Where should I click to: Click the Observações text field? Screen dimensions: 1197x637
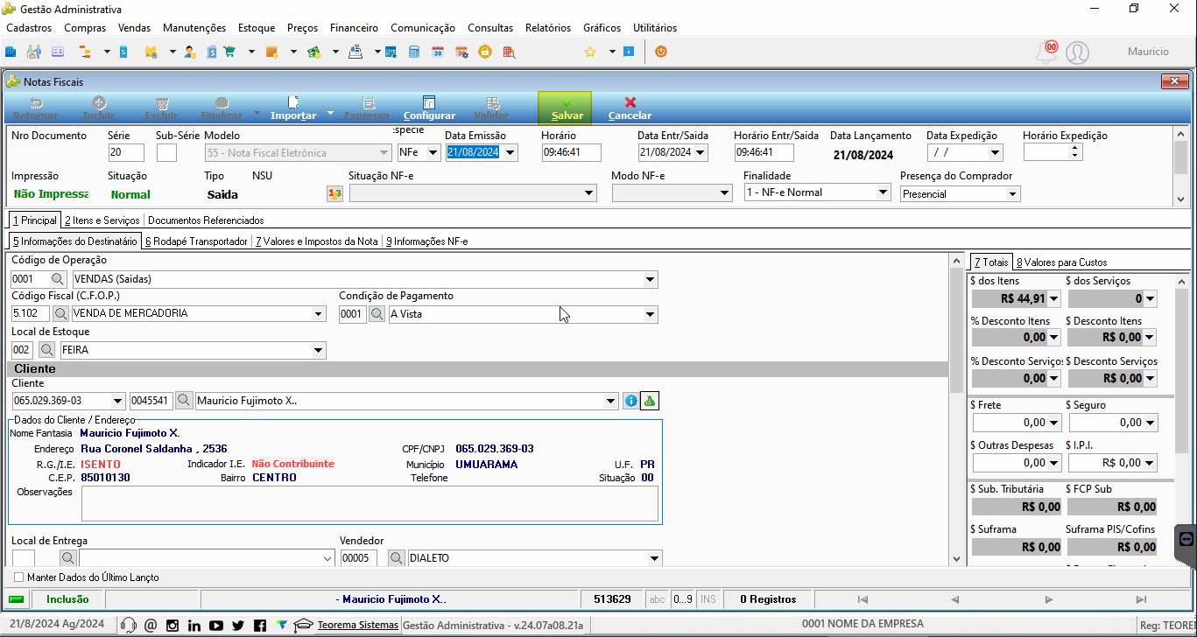[x=370, y=504]
